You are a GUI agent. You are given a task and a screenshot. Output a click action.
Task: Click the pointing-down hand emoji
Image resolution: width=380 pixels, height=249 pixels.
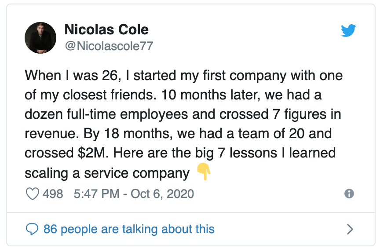tap(204, 172)
